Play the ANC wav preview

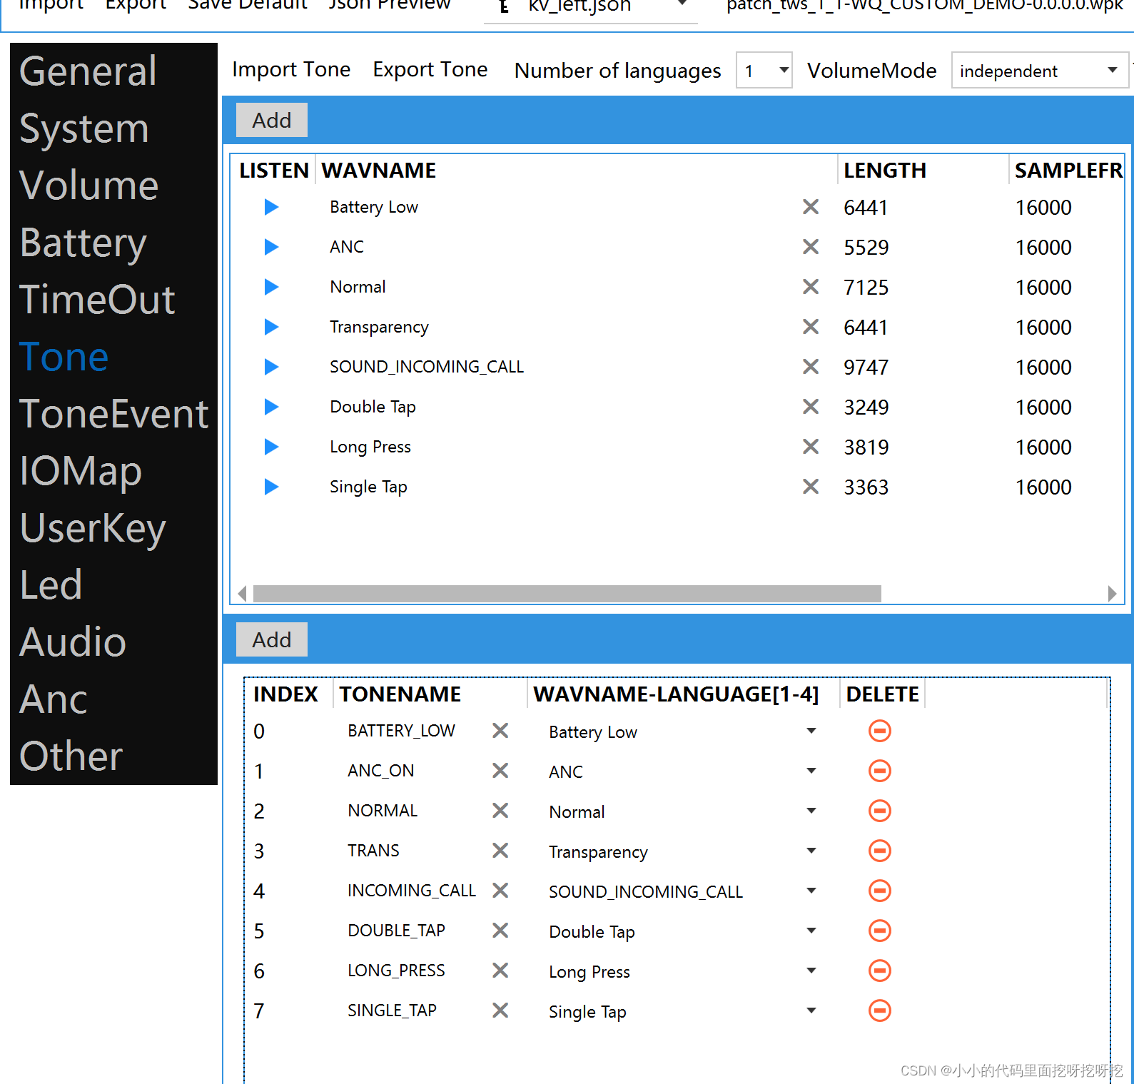coord(271,247)
